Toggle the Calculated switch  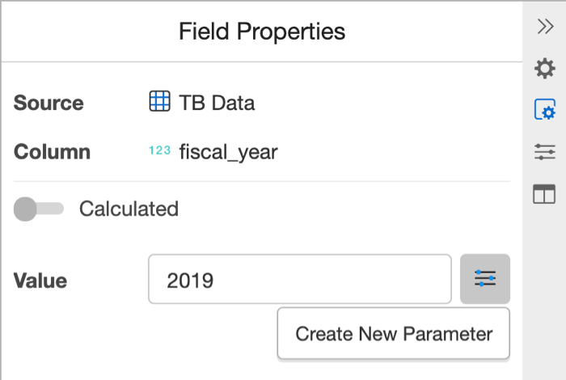[x=39, y=209]
